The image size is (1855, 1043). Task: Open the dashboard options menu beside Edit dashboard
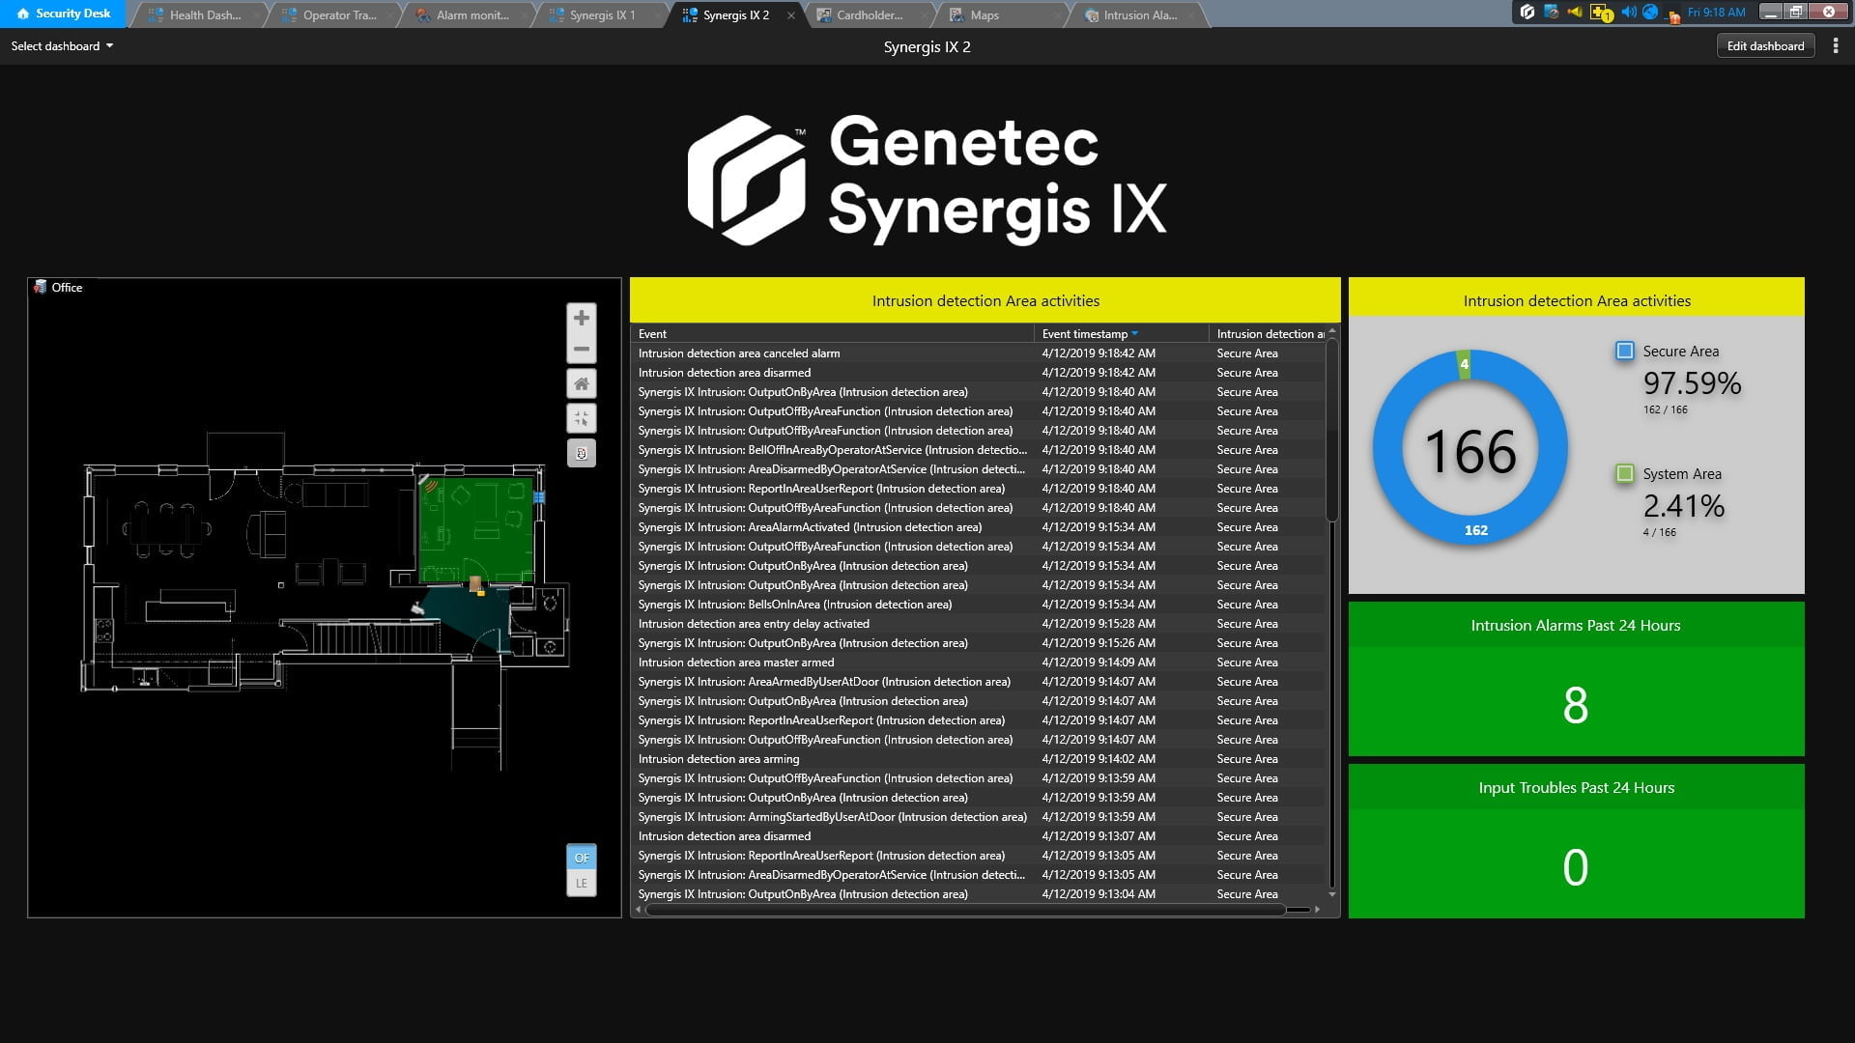click(1835, 45)
